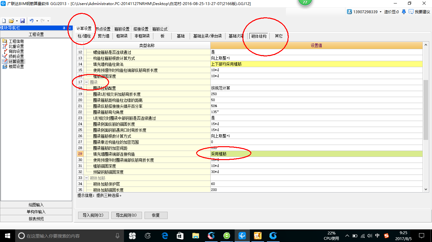Viewport: 432px width, 242px height.
Task: Select 弯钩设置 in navigation tree
Action: point(16,51)
